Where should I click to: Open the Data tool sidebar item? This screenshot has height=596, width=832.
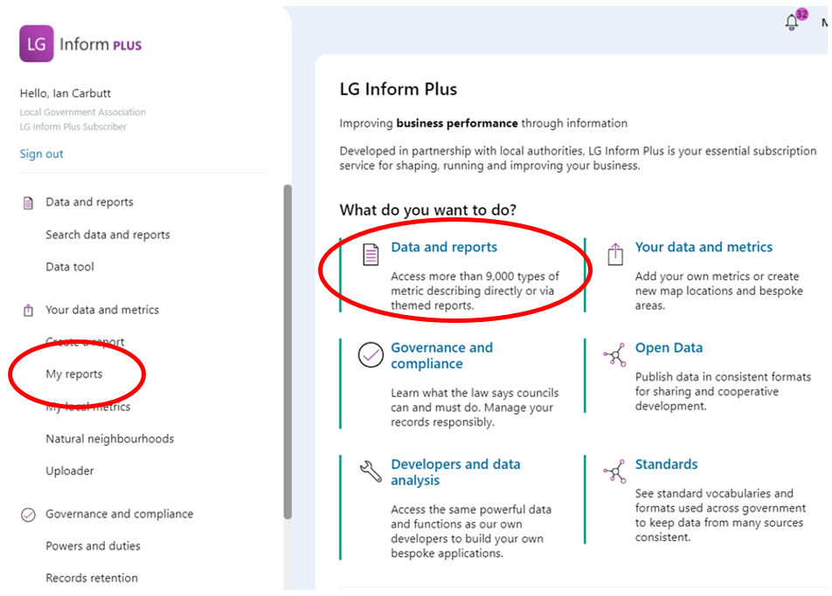click(x=70, y=266)
